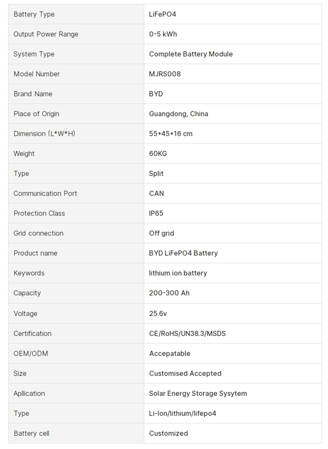Select the 60KG weight value
The image size is (328, 449).
point(158,154)
